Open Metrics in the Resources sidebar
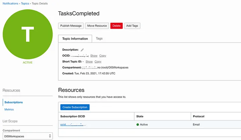Image resolution: width=241 pixels, height=140 pixels. 9,110
